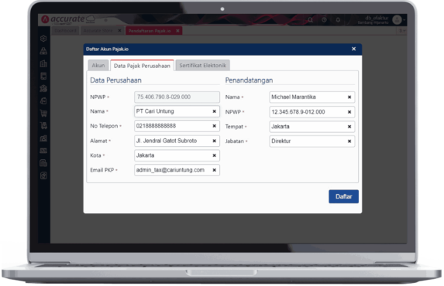
Task: Clear the PT Cari Untung name field
Action: [x=215, y=111]
